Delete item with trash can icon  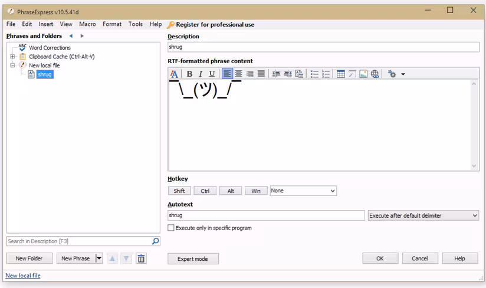(141, 258)
